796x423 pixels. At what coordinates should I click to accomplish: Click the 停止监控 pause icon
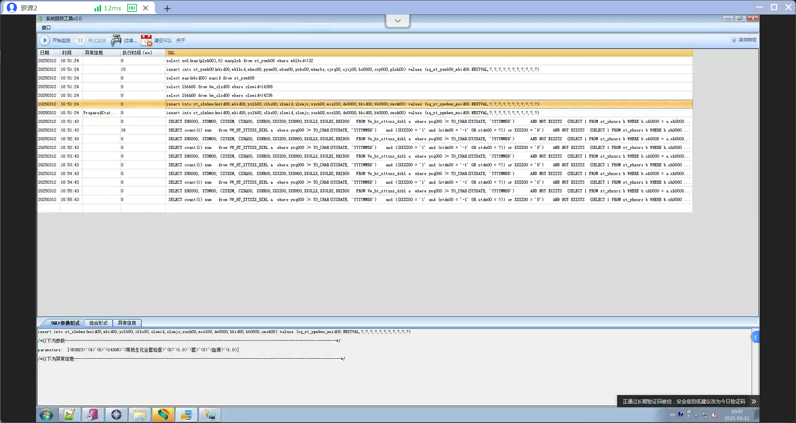[80, 40]
